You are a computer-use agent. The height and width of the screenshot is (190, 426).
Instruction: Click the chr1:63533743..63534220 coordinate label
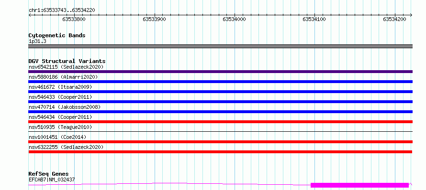[62, 11]
